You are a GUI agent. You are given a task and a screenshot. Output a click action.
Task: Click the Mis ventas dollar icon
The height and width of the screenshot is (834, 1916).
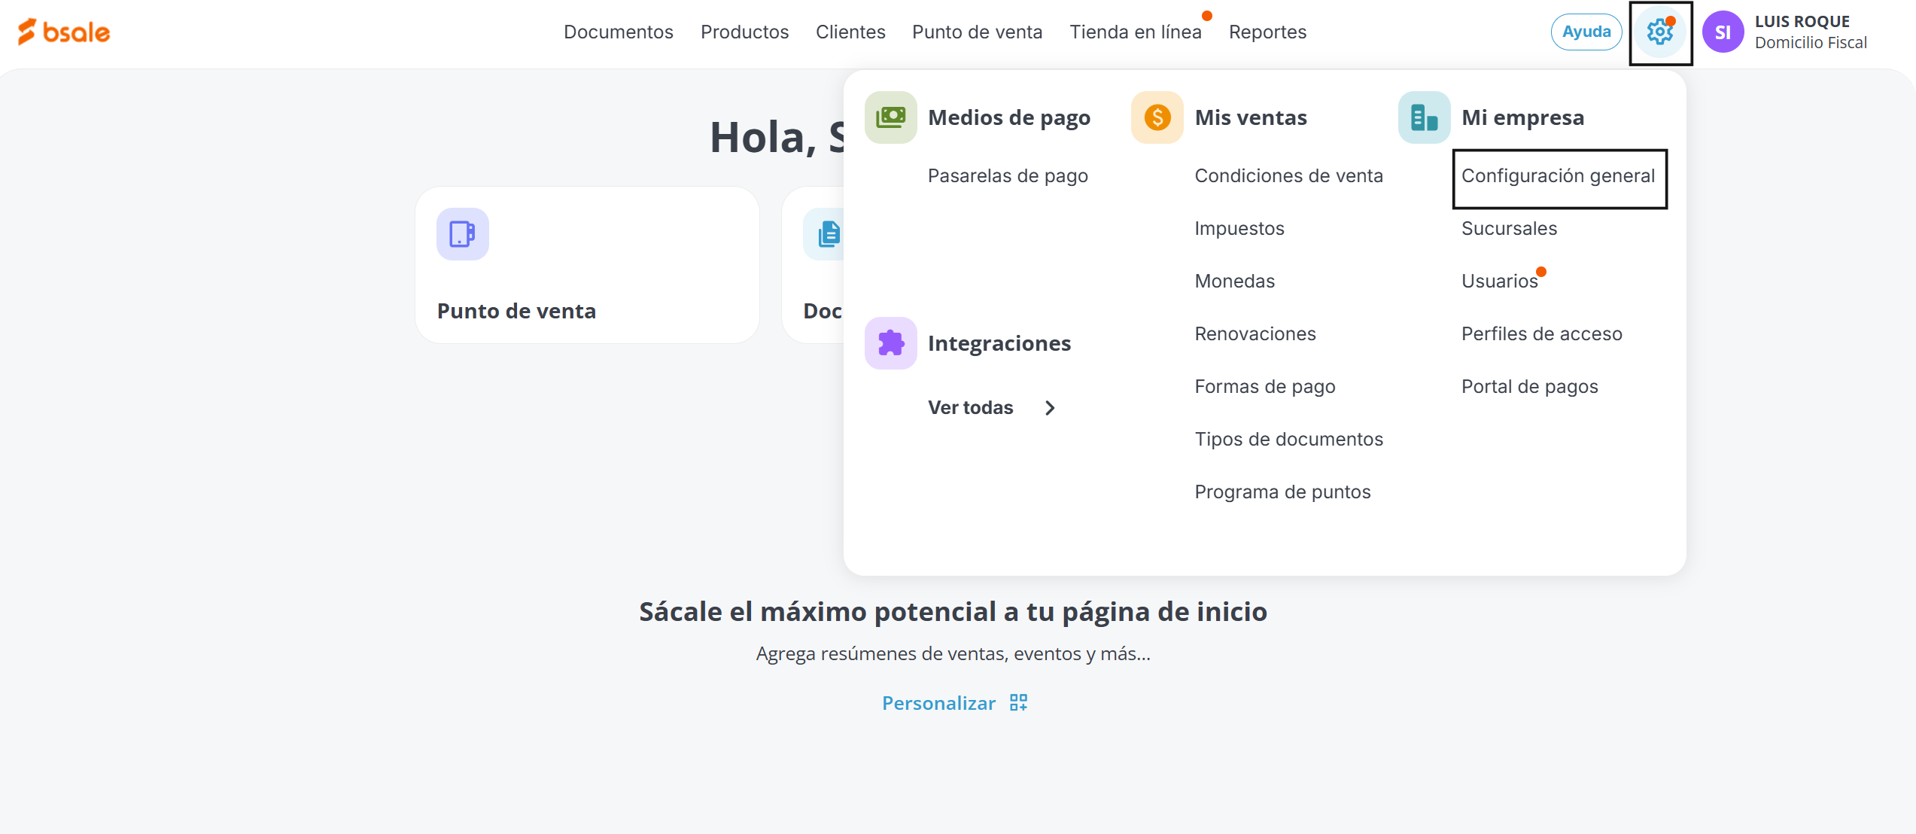point(1157,117)
